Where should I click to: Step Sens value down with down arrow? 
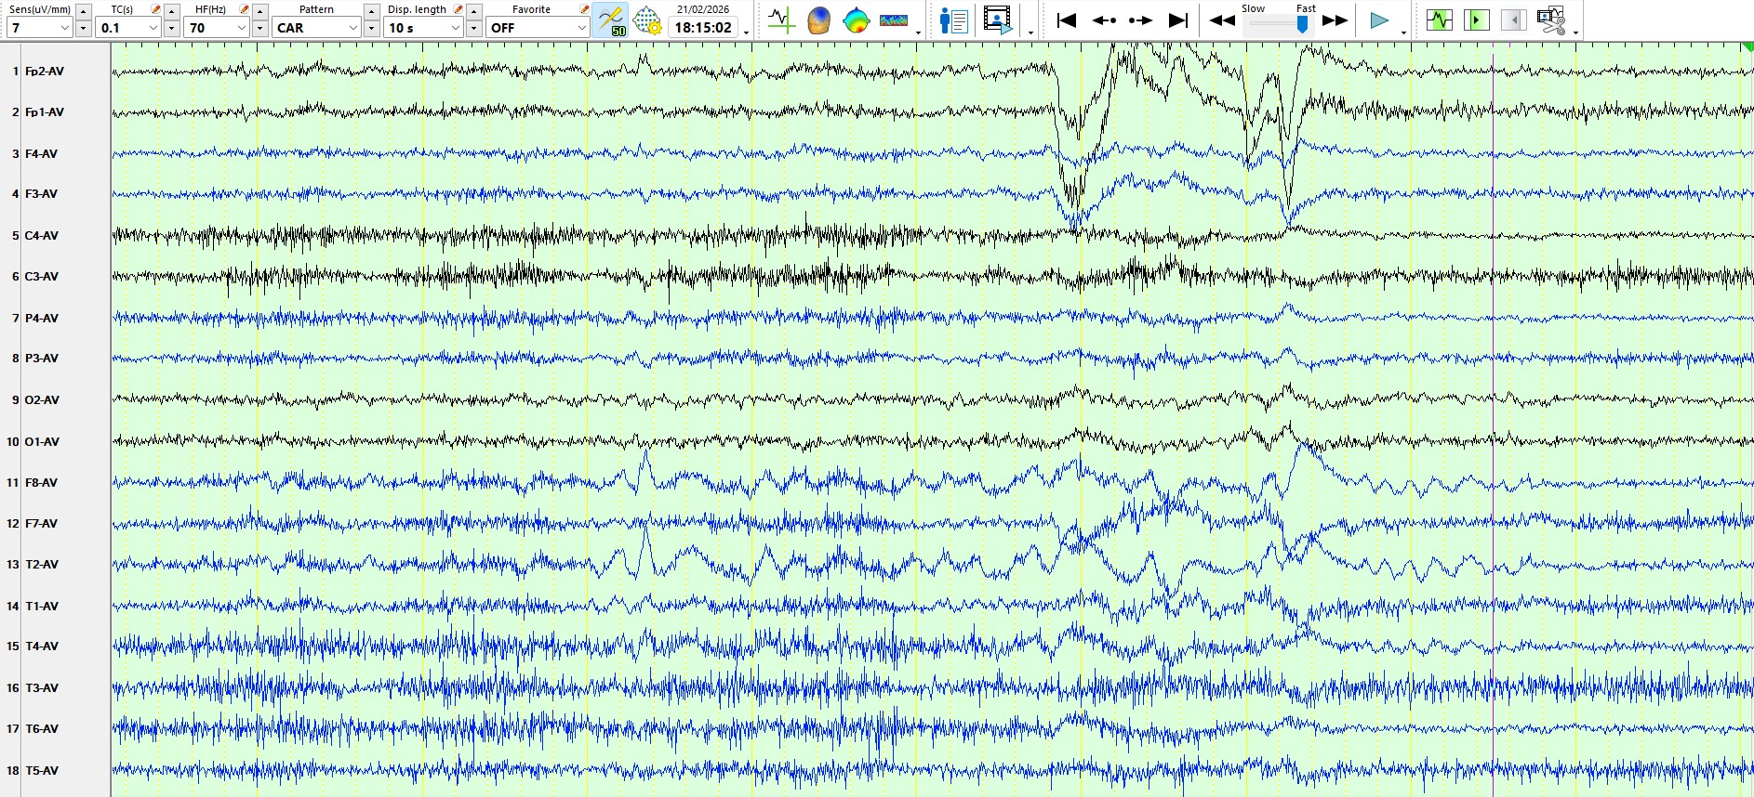pyautogui.click(x=83, y=28)
